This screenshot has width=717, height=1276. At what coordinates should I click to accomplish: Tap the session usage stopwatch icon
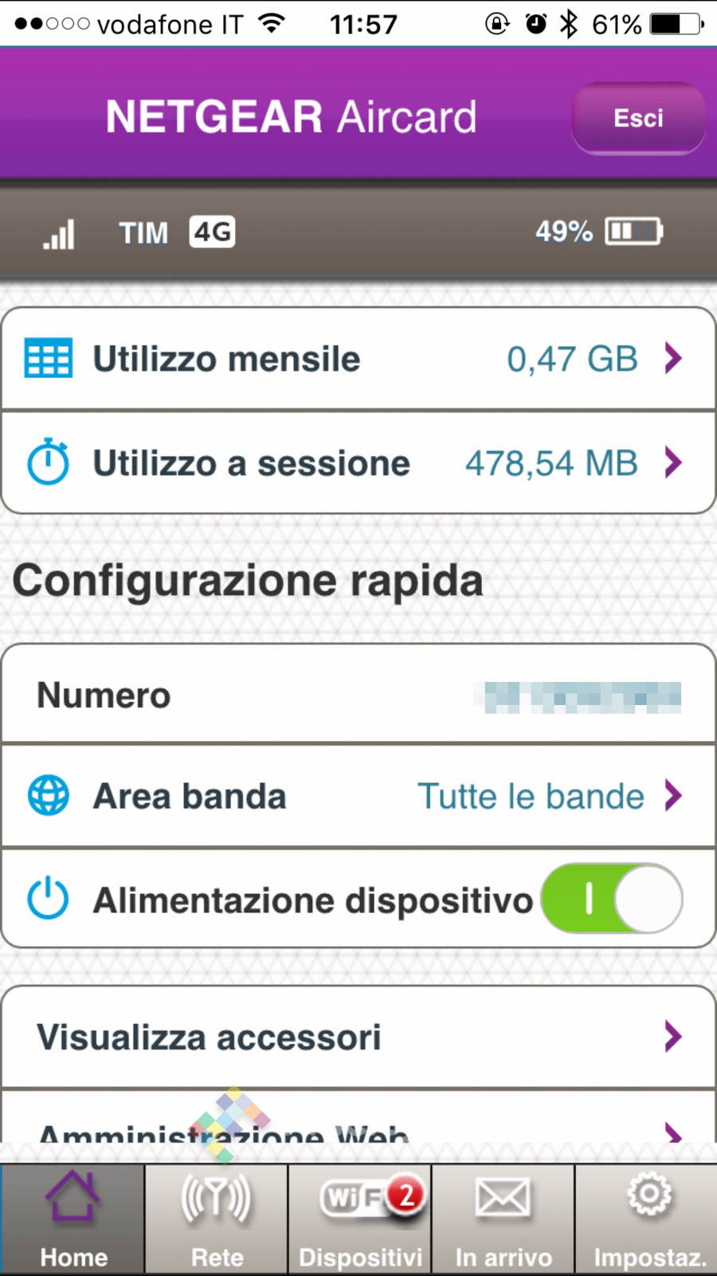pos(49,462)
